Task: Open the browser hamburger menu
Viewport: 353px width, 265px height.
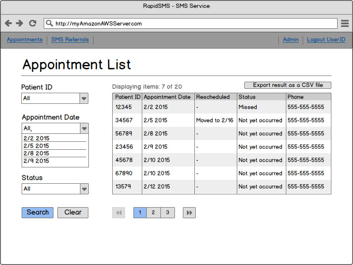Action: (345, 23)
